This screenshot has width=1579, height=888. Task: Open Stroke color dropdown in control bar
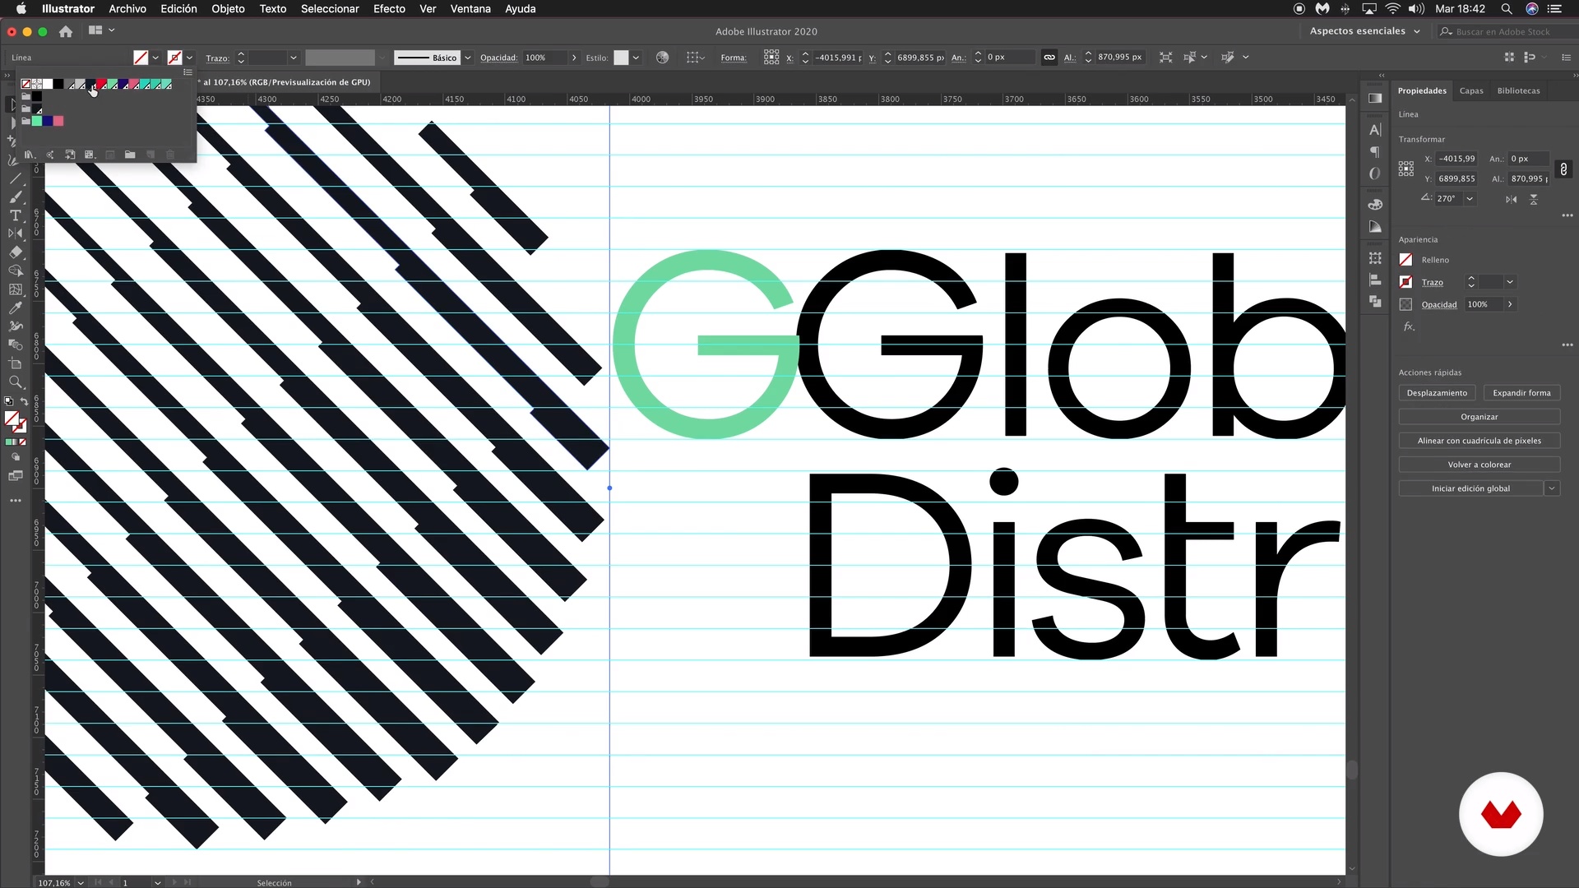189,58
